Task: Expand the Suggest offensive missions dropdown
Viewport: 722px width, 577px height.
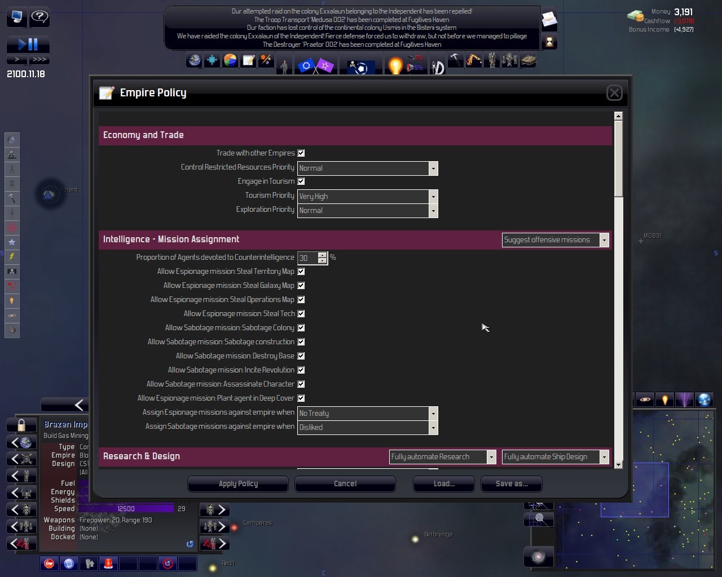Action: coord(604,240)
